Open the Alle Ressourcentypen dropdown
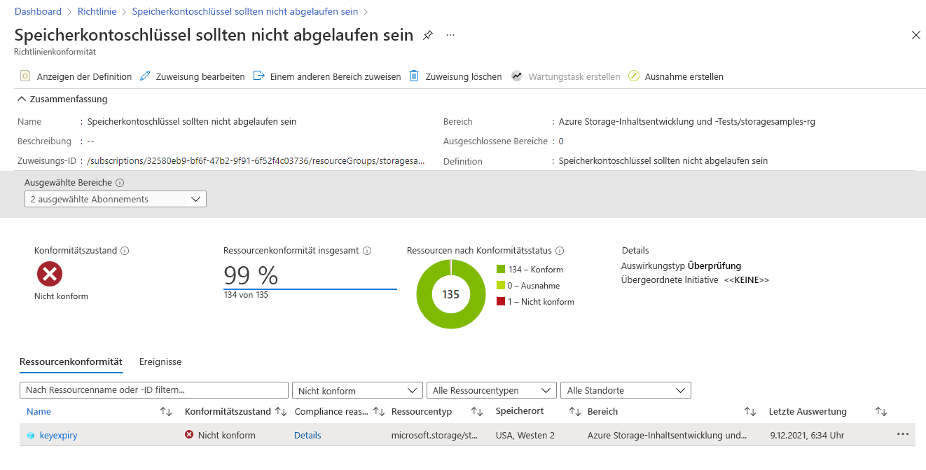This screenshot has height=470, width=926. pyautogui.click(x=492, y=390)
